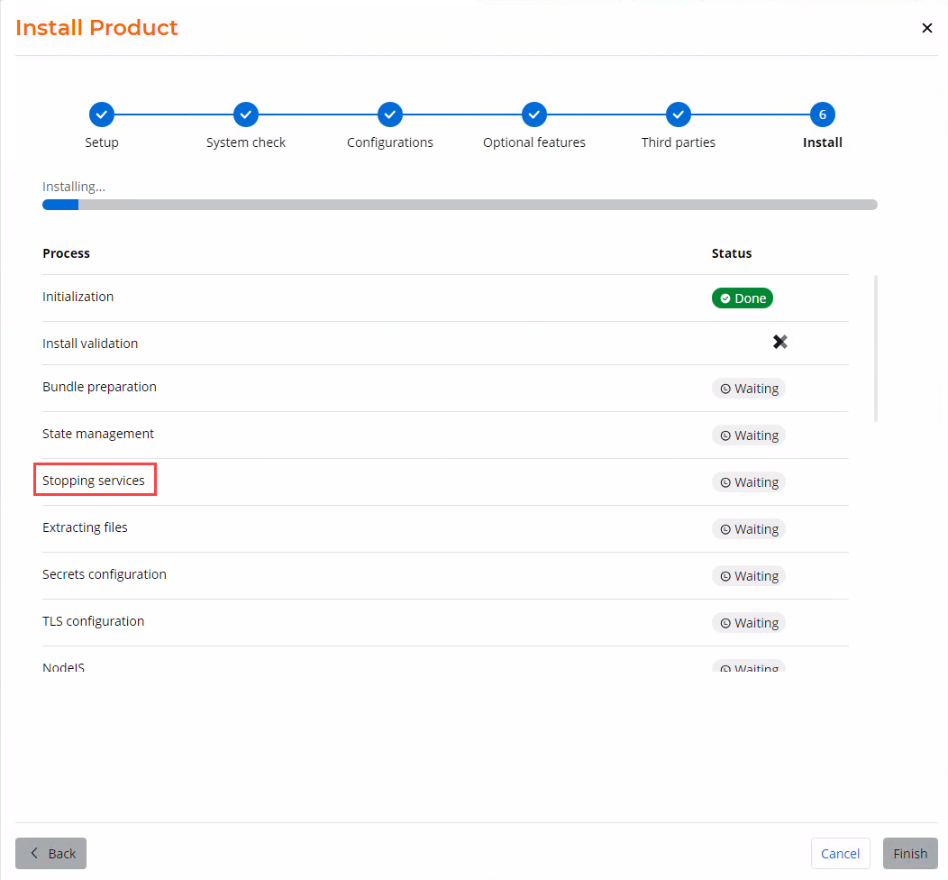Image resolution: width=948 pixels, height=880 pixels.
Task: Select the Configurations step circle
Action: (390, 115)
